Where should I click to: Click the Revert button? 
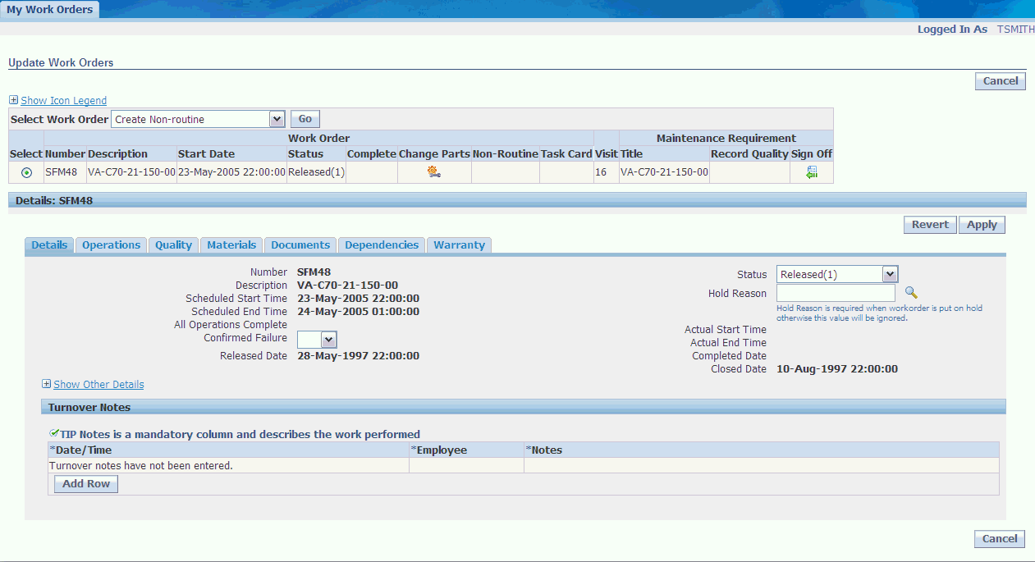pyautogui.click(x=931, y=225)
